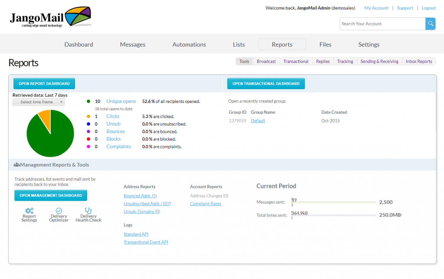Open the Support link
This screenshot has height=279, width=444.
click(x=405, y=8)
